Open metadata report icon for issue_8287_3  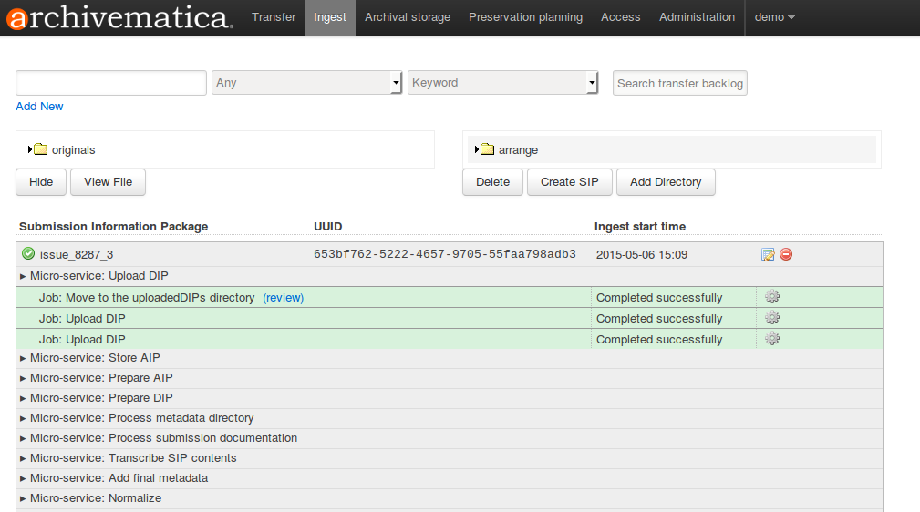[768, 254]
